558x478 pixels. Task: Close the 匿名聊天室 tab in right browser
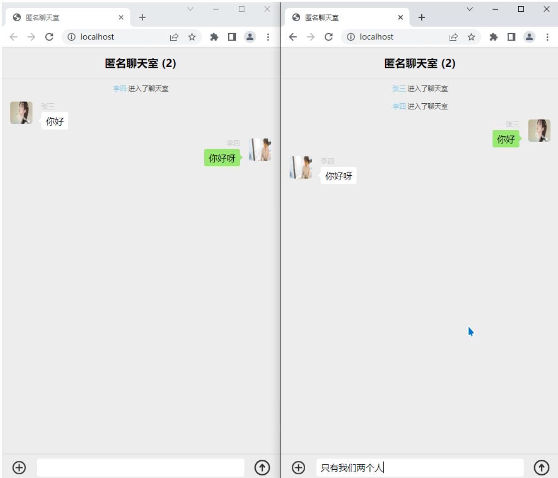(400, 17)
